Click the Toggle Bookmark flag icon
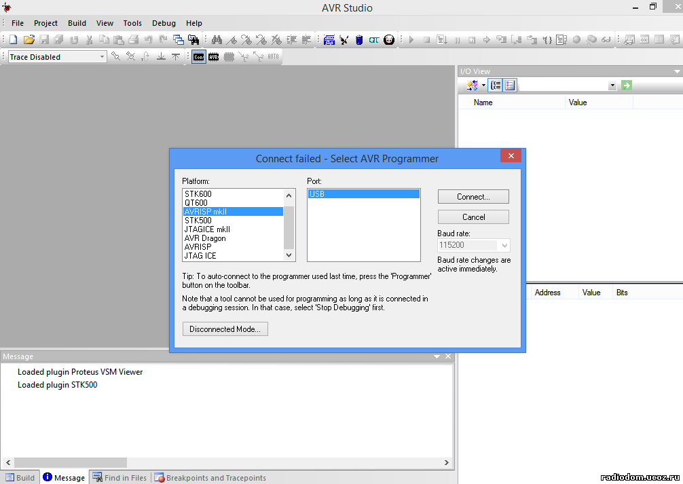Screen dimensions: 683x484 (x=232, y=39)
